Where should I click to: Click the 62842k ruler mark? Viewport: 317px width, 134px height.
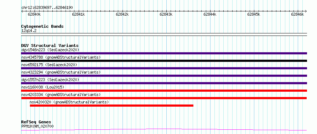click(x=122, y=14)
